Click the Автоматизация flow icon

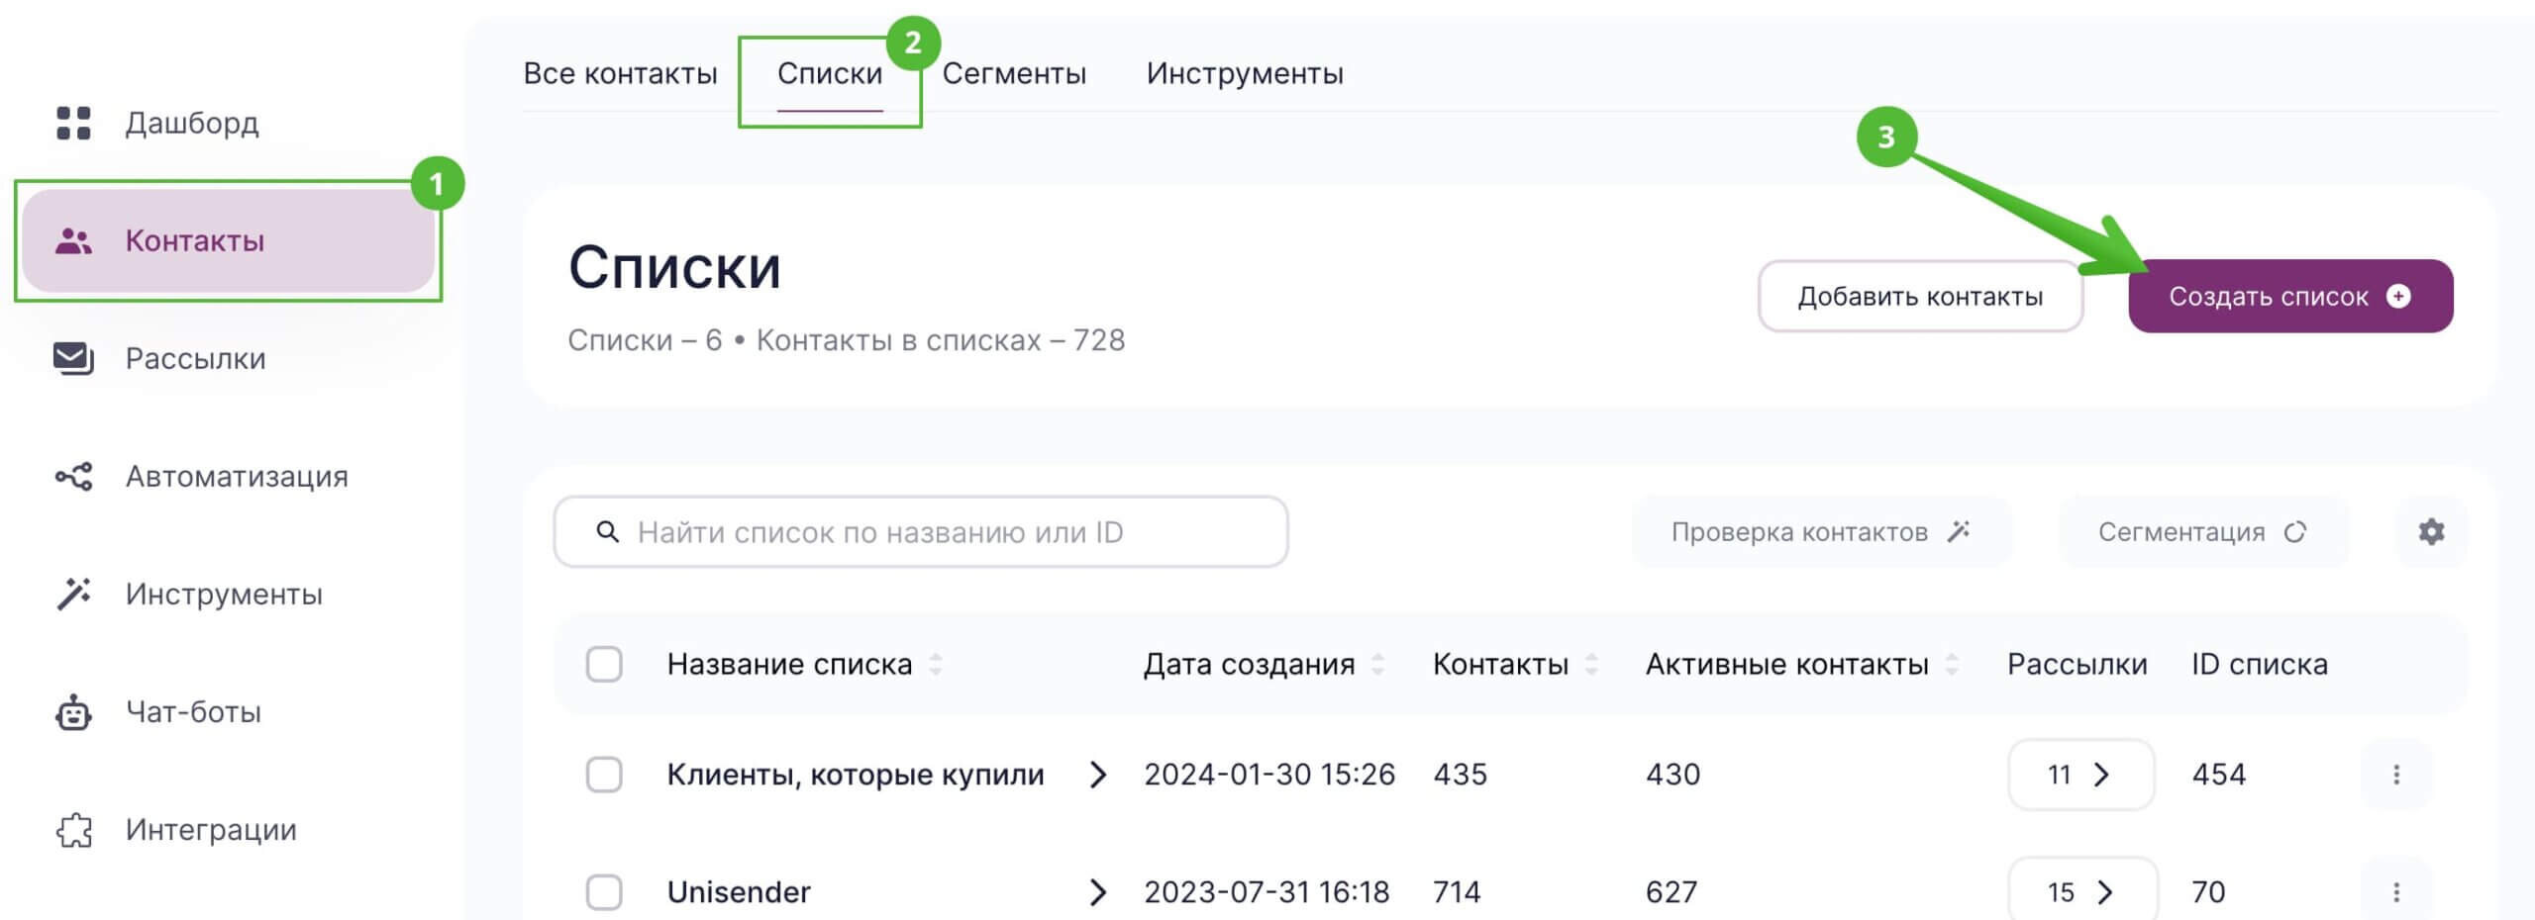73,477
